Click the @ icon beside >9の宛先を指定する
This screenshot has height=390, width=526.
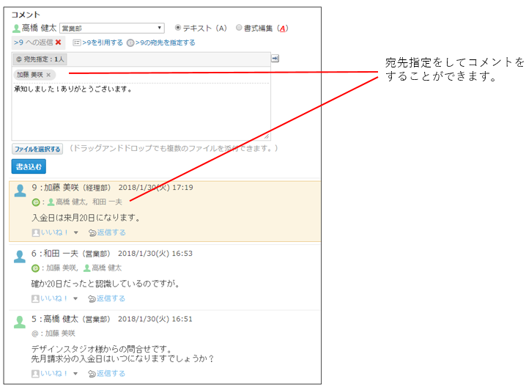point(130,43)
